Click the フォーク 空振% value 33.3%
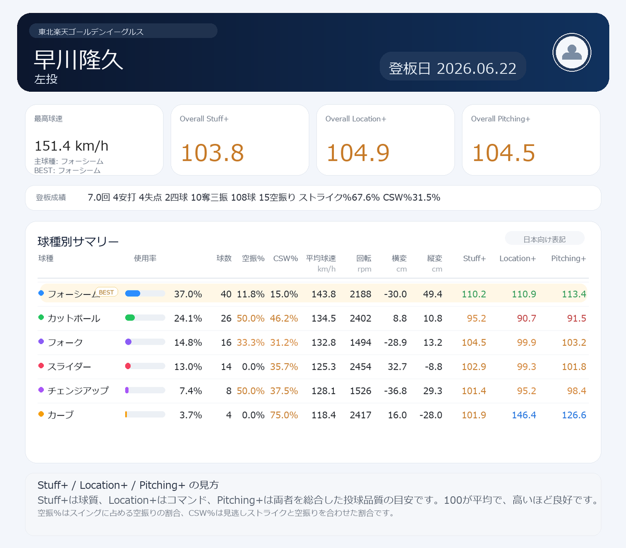Screen dimensions: 626x548 [250, 343]
